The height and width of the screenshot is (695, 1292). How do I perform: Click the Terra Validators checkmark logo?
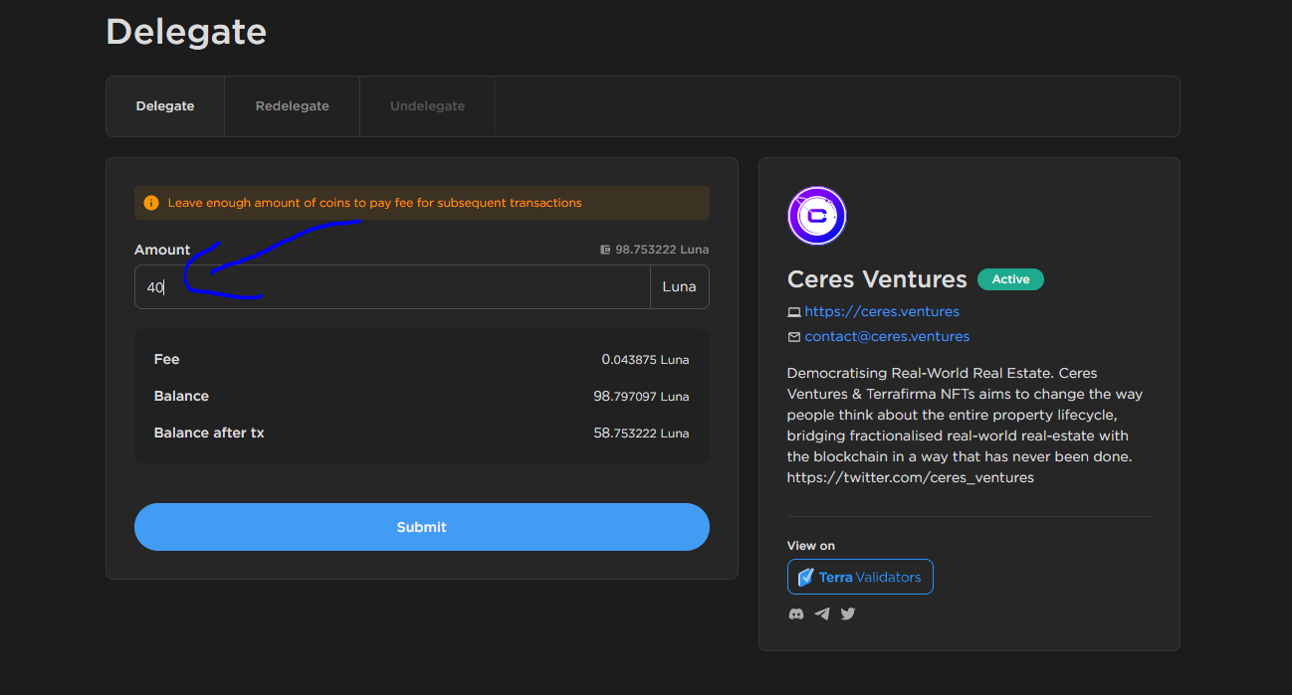coord(806,577)
